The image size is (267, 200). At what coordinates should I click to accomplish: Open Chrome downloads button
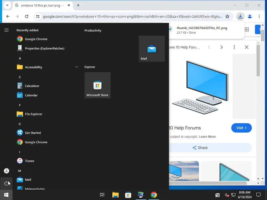click(x=240, y=16)
